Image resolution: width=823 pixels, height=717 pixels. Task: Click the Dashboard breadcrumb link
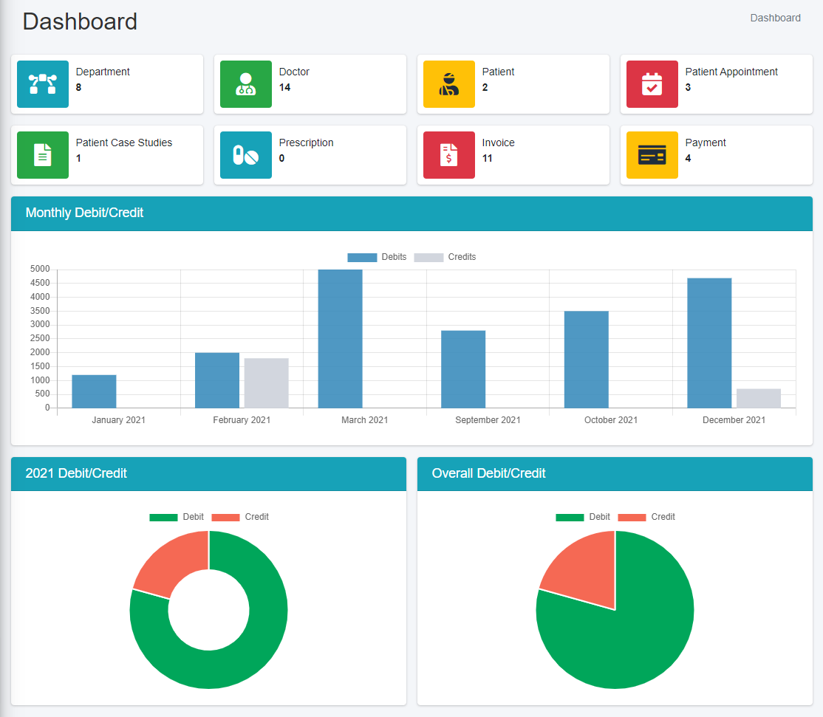click(775, 18)
